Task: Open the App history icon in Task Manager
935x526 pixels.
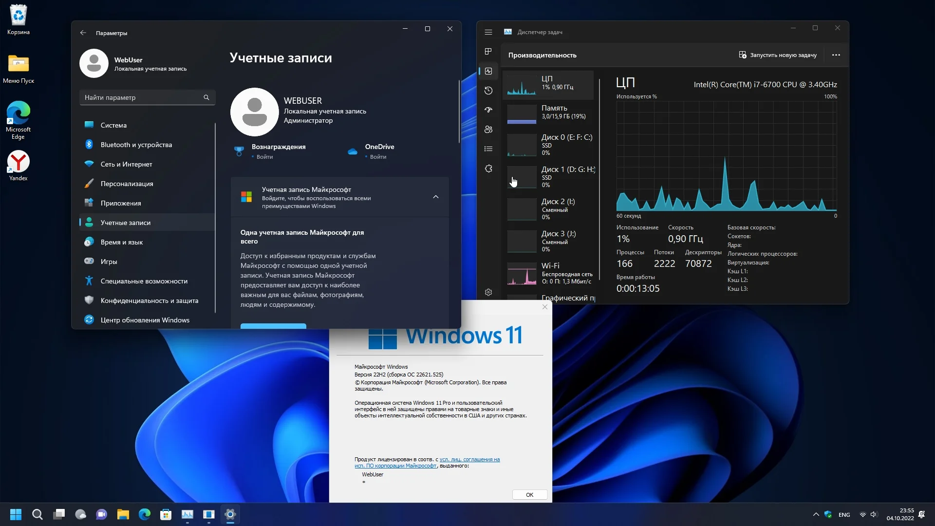Action: tap(488, 91)
